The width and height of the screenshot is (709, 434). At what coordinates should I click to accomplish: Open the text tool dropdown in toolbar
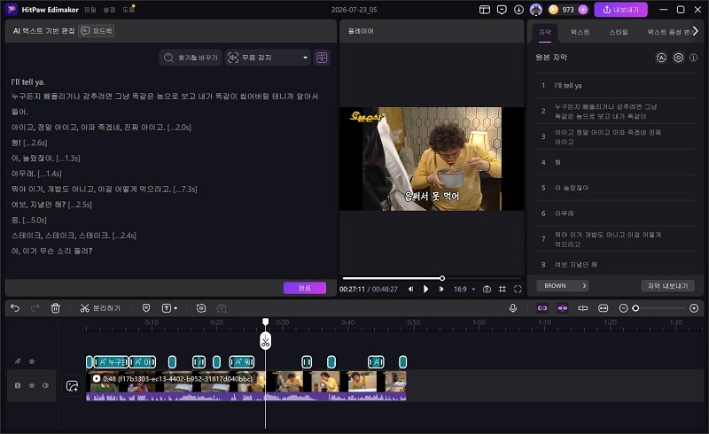[169, 308]
